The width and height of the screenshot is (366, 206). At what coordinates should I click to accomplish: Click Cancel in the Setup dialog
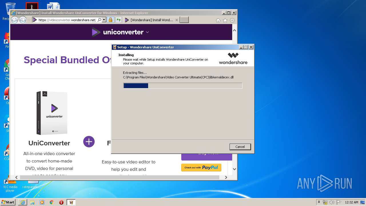tap(240, 147)
